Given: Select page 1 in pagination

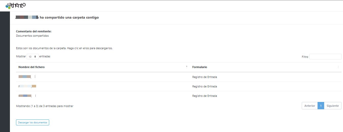Looking at the screenshot, I should (321, 106).
